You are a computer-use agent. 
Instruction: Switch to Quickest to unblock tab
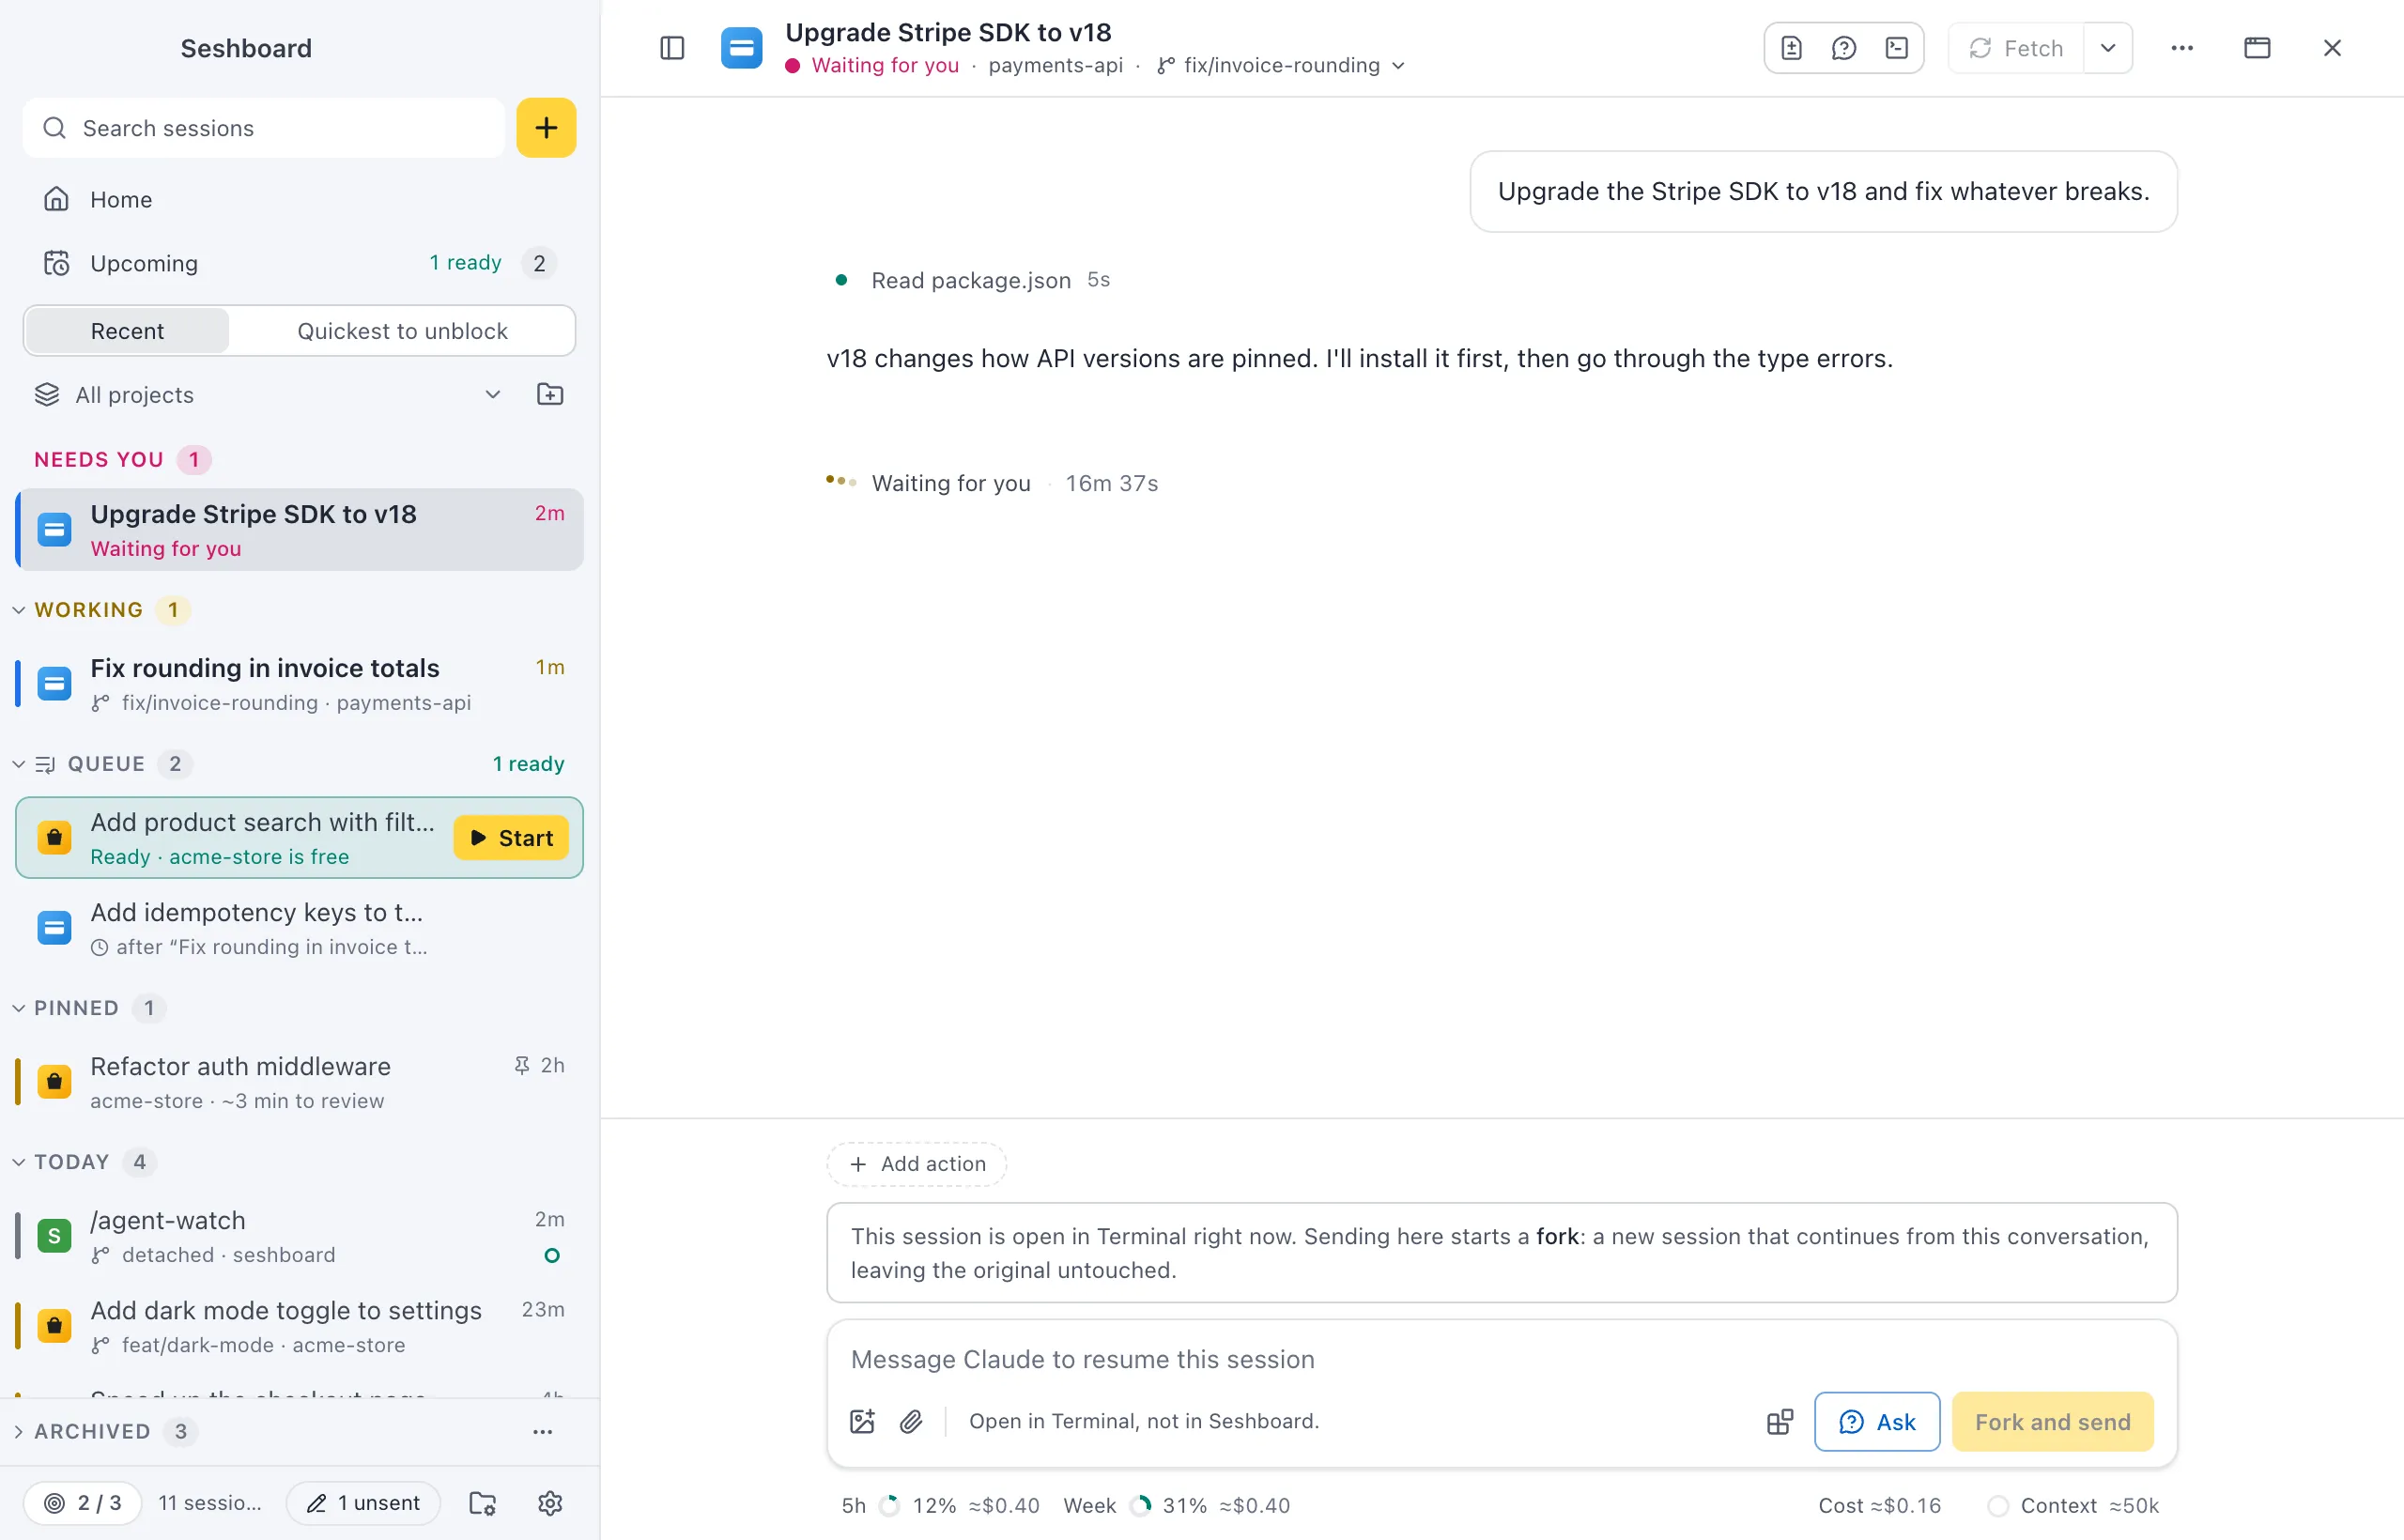402,331
